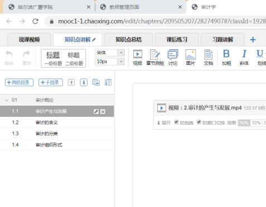Go back in browser history
The image size is (266, 207).
click(9, 21)
